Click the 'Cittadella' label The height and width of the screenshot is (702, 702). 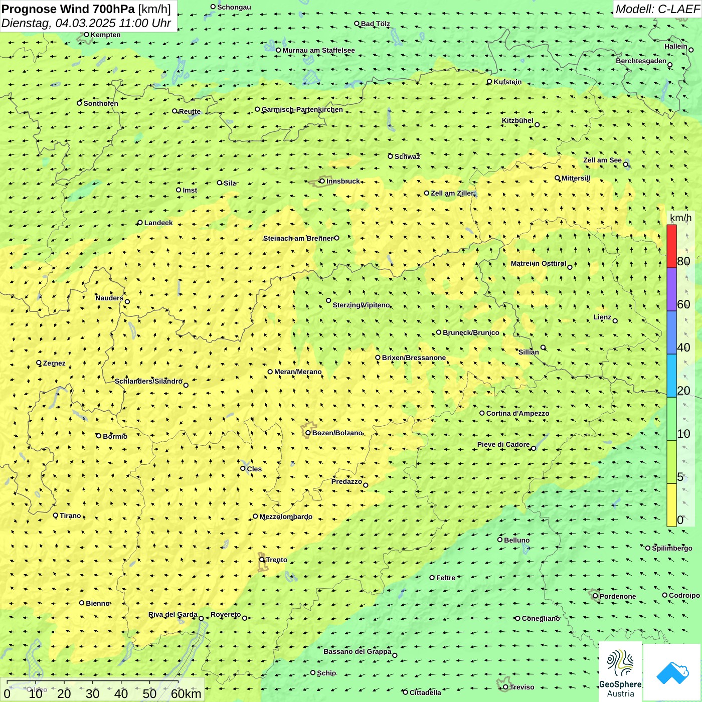click(425, 692)
